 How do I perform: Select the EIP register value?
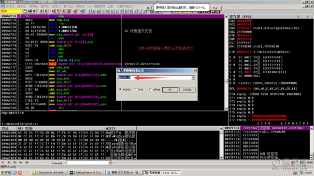pyautogui.click(x=244, y=52)
